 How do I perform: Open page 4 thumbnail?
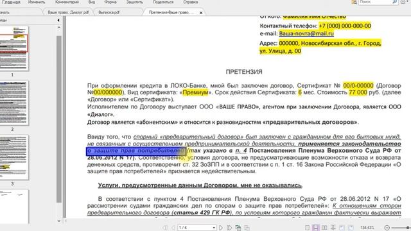[13, 207]
